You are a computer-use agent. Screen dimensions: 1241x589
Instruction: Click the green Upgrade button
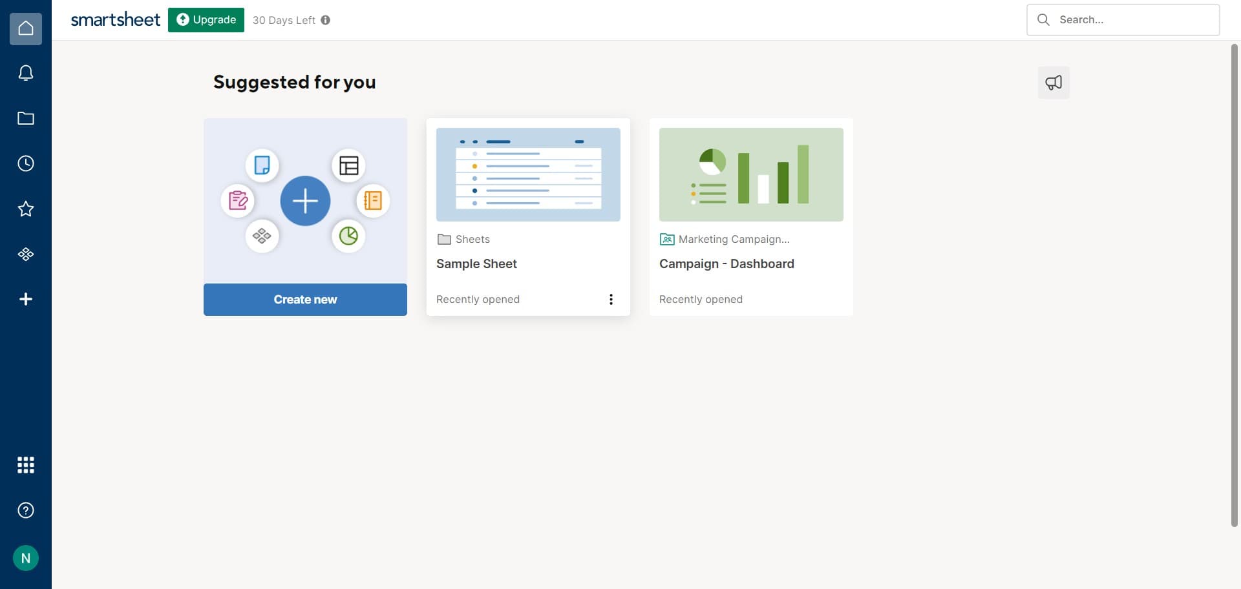(206, 20)
